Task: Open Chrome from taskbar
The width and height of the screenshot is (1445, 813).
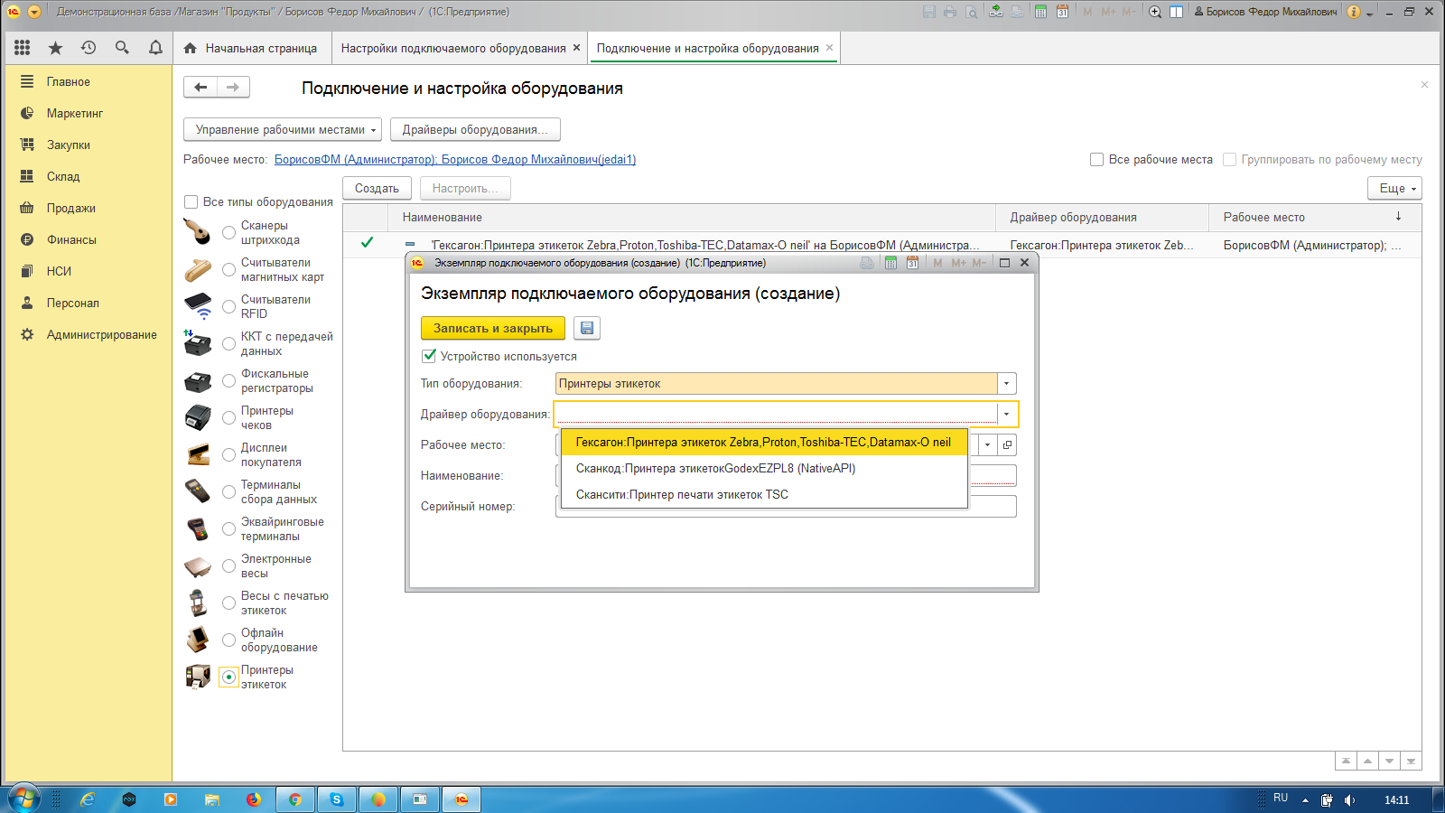Action: click(x=295, y=799)
